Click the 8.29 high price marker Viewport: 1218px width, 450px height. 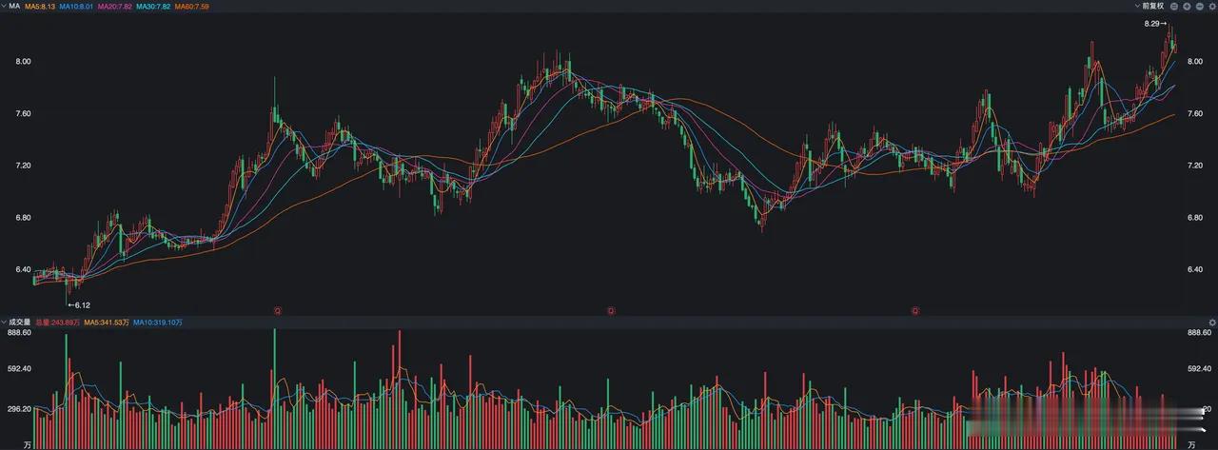click(1155, 24)
